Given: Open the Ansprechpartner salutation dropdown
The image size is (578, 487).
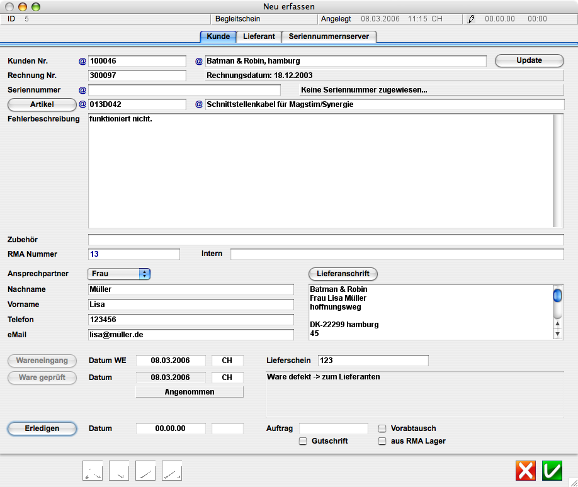Looking at the screenshot, I should point(119,274).
